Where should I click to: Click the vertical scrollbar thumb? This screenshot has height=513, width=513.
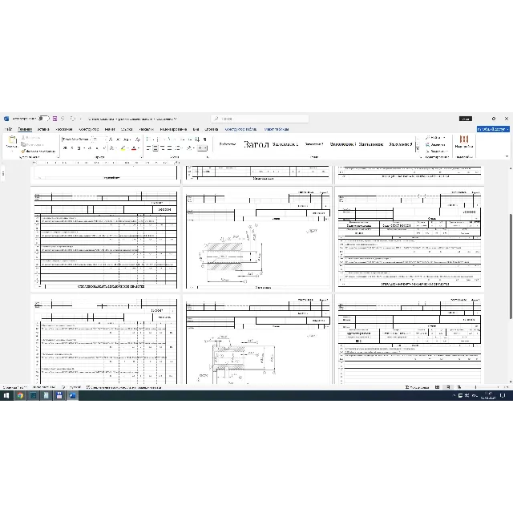(x=511, y=265)
